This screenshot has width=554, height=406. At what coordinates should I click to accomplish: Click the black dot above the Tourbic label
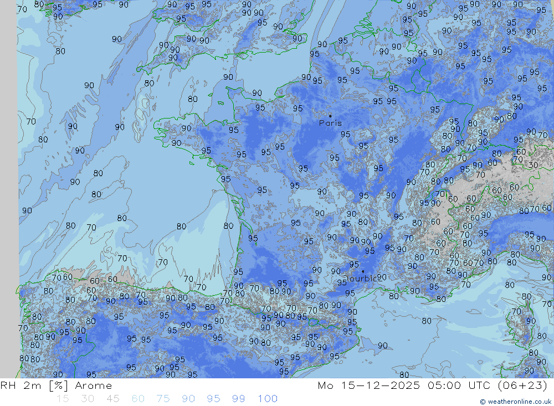tap(363, 271)
